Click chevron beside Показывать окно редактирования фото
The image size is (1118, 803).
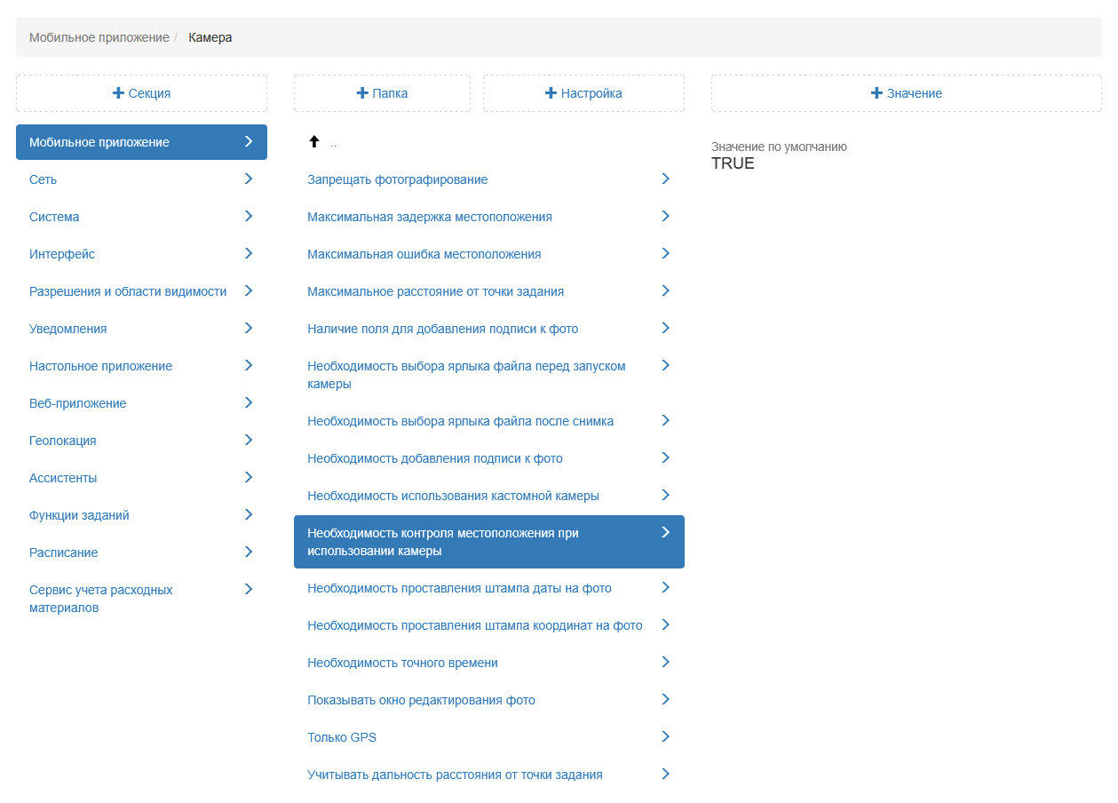pos(665,700)
